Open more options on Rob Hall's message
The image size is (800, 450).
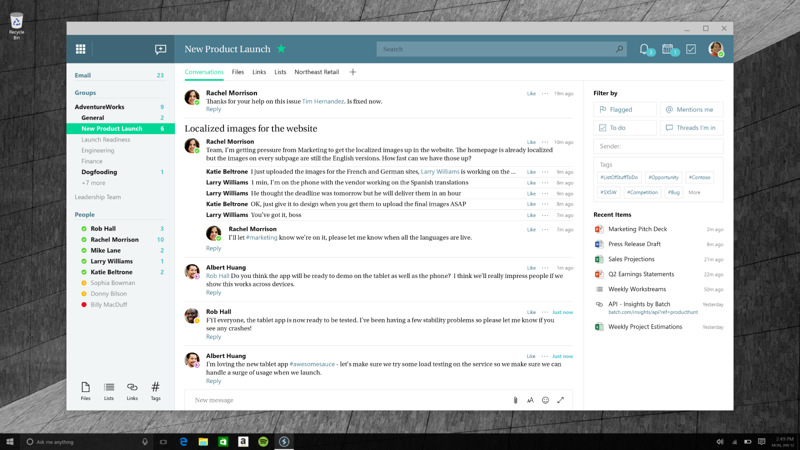coord(544,312)
